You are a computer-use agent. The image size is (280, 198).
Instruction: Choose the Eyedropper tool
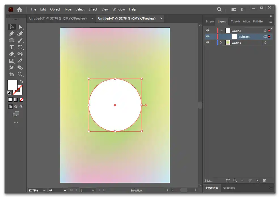click(x=20, y=61)
